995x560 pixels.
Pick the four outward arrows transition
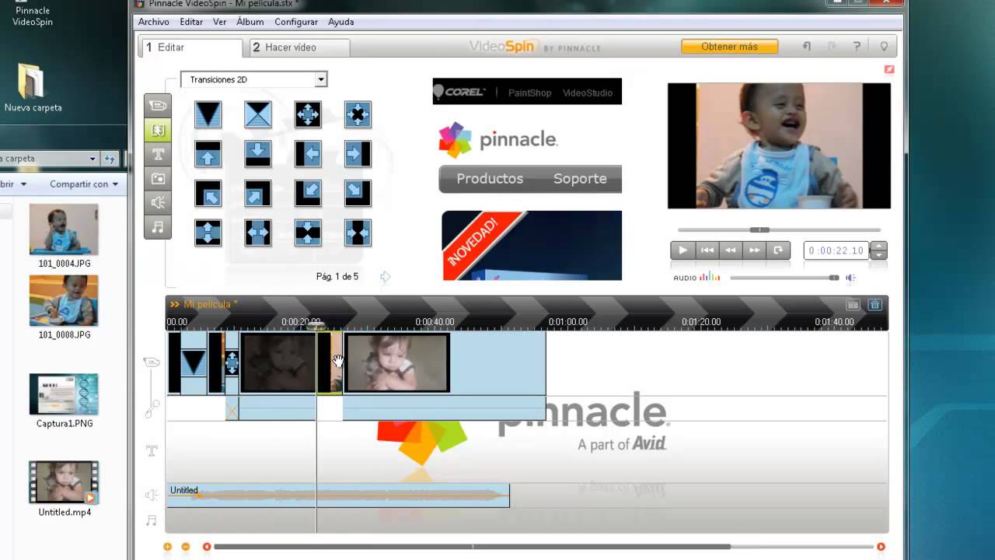tap(308, 115)
